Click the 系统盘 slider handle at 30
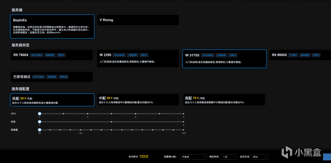This screenshot has height=163, width=331. click(x=40, y=130)
